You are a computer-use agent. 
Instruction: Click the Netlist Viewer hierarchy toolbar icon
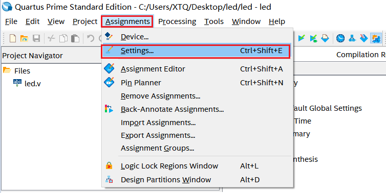pos(352,38)
